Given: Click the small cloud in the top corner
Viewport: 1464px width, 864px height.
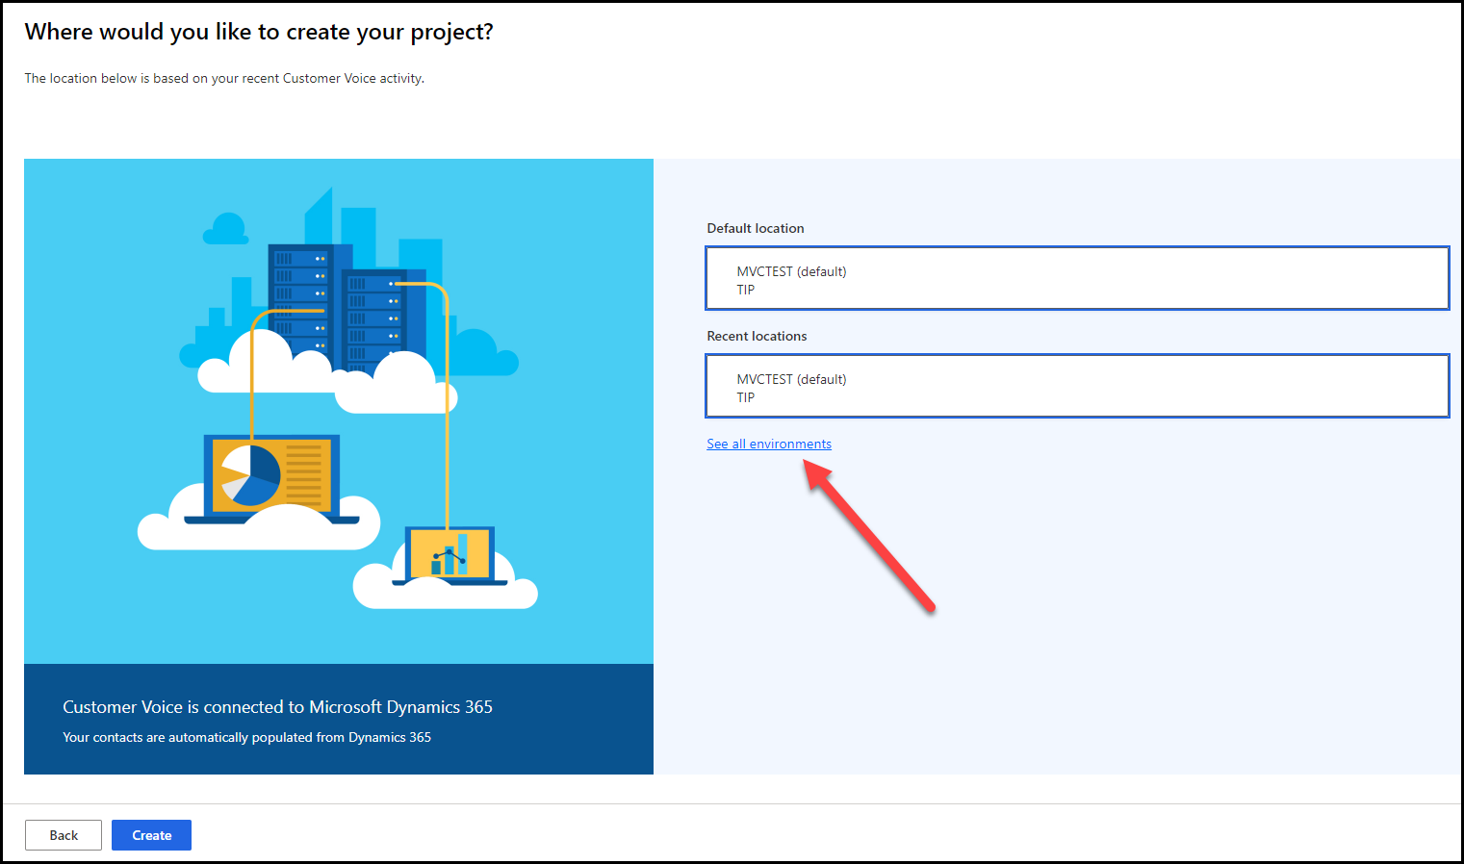Looking at the screenshot, I should pos(223,228).
